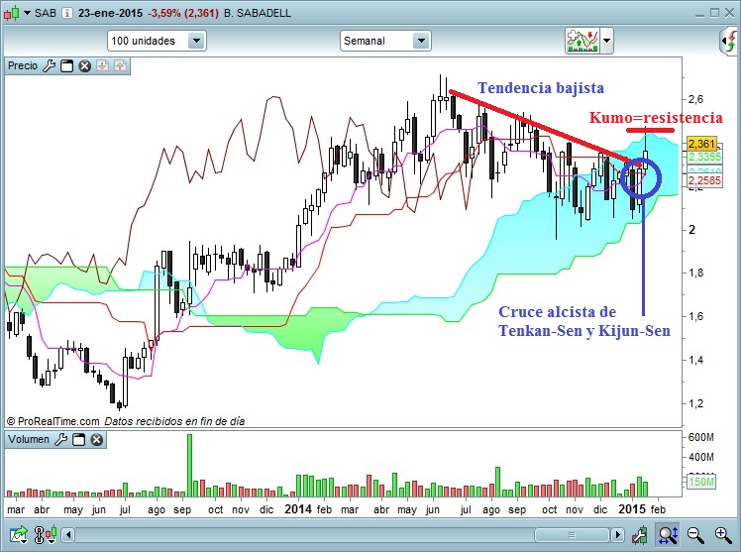The width and height of the screenshot is (741, 552).
Task: Click the B. SABADELL name text
Action: 258,13
